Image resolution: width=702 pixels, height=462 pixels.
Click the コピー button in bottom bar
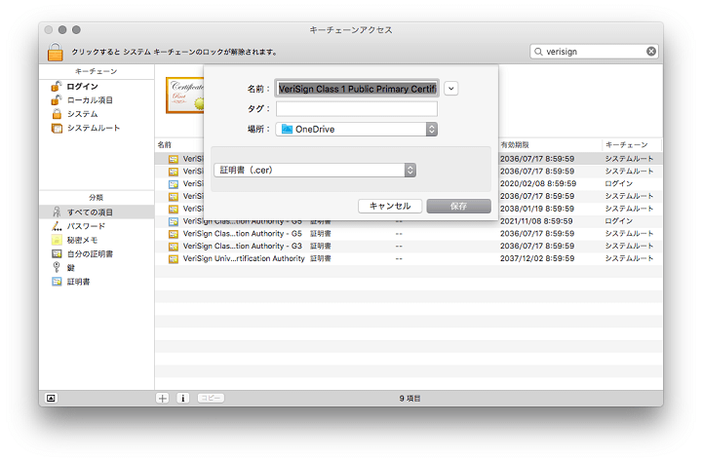(211, 398)
